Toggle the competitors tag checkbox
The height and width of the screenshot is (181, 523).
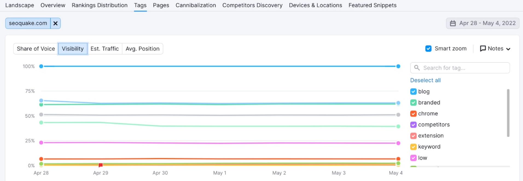click(413, 125)
